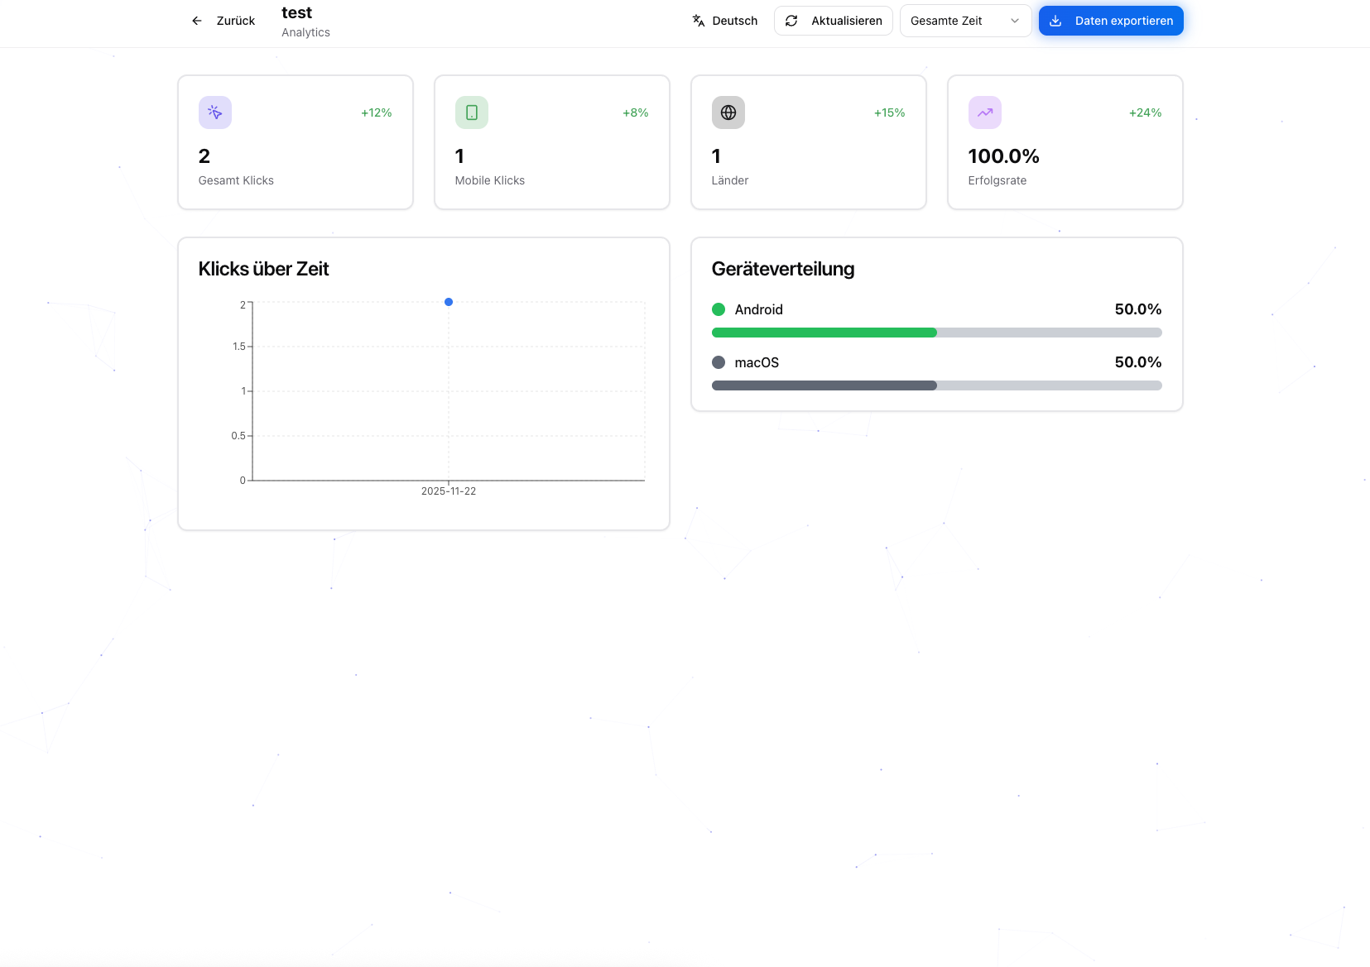Click the +12% change value

pos(377,112)
